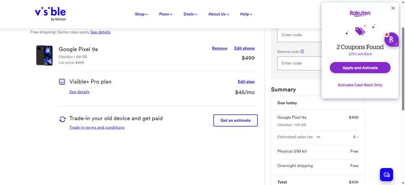Focus the promo code input field

[300, 35]
